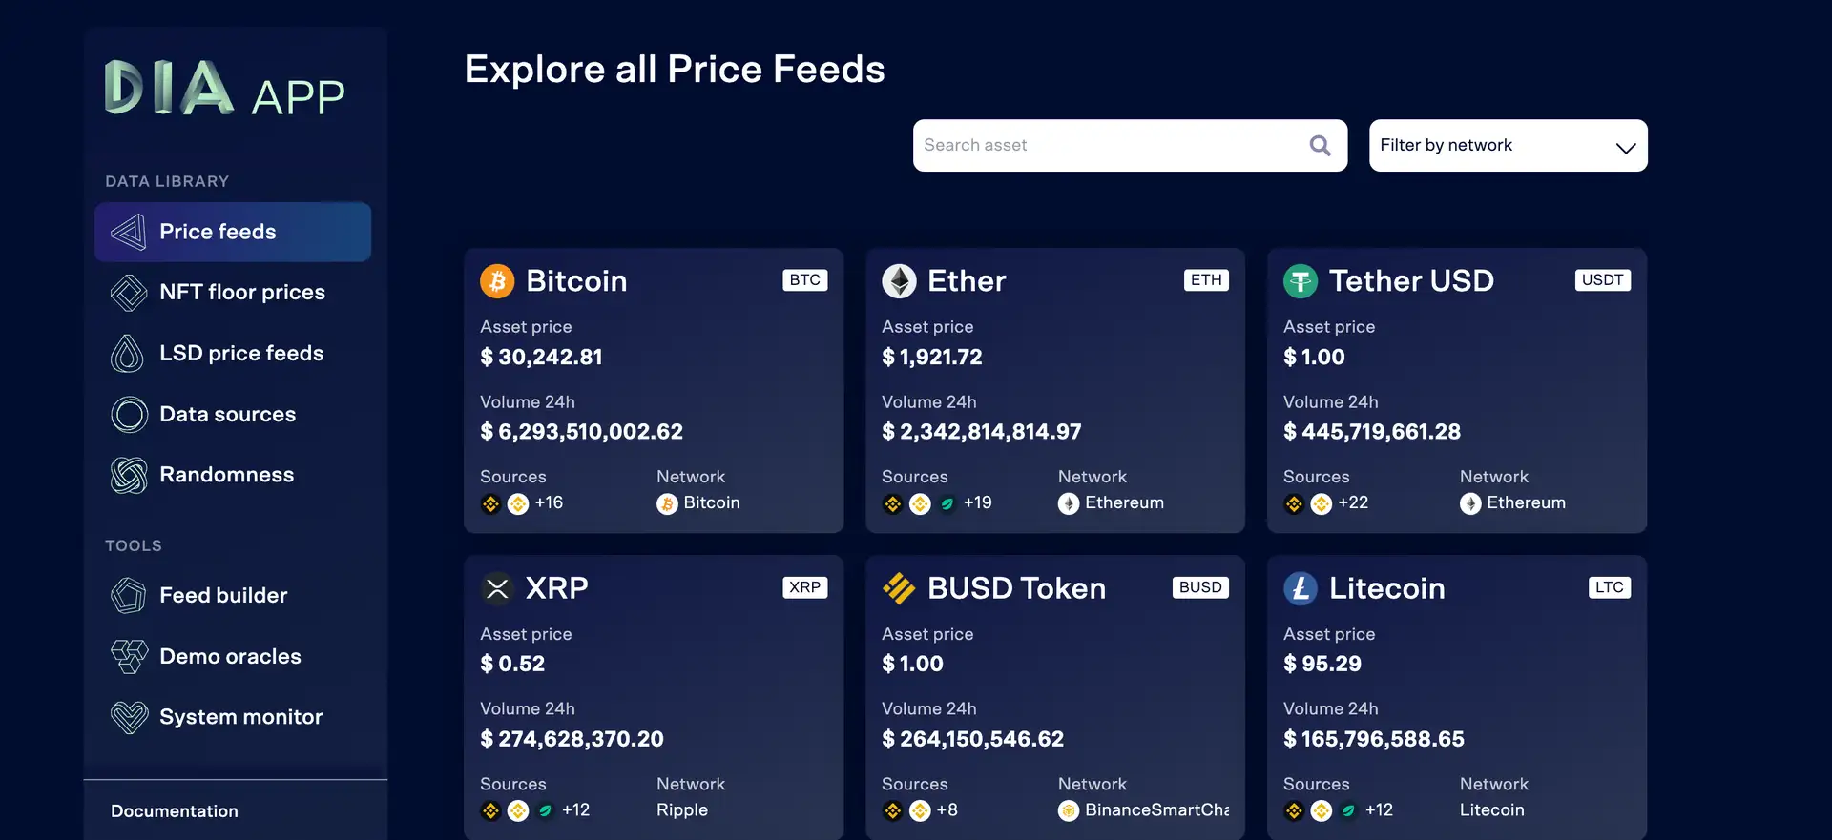
Task: Click the Randomness spiral icon
Action: pyautogui.click(x=129, y=475)
